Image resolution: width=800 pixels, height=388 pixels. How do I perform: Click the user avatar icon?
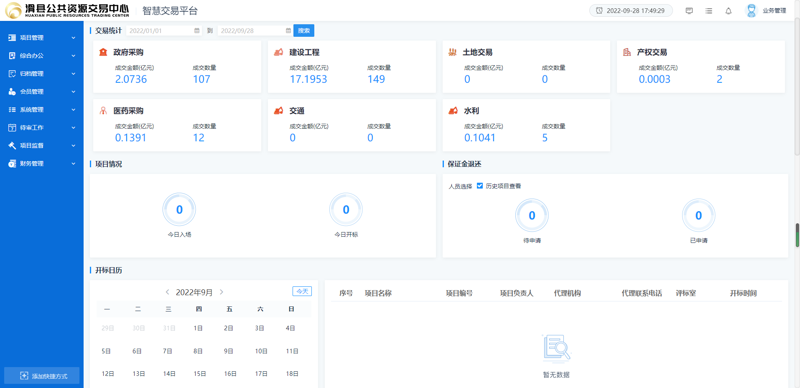point(751,11)
